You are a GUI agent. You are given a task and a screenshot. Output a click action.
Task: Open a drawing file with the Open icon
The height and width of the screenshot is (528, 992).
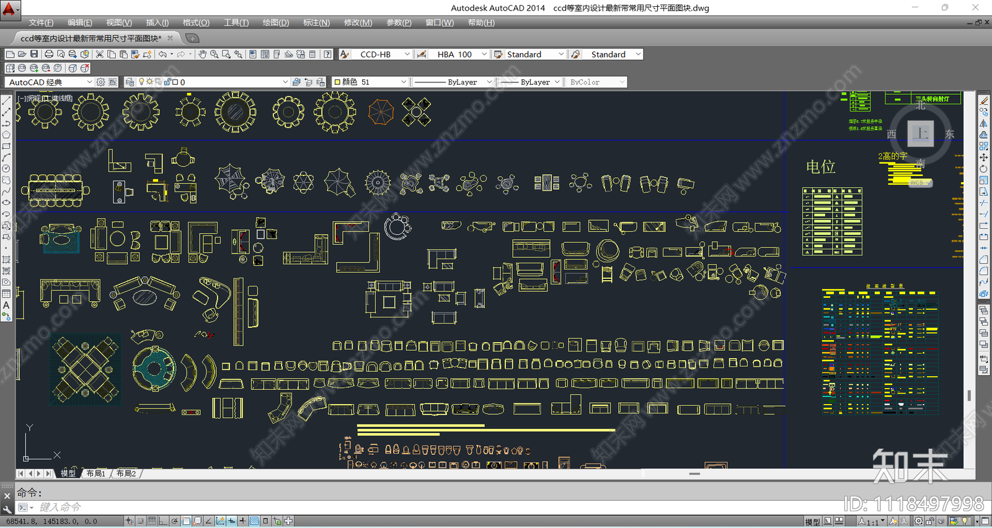pos(22,55)
